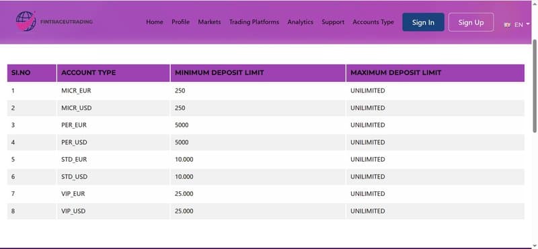The image size is (538, 249).
Task: Select the VIP_USD account type cell
Action: tap(113, 211)
